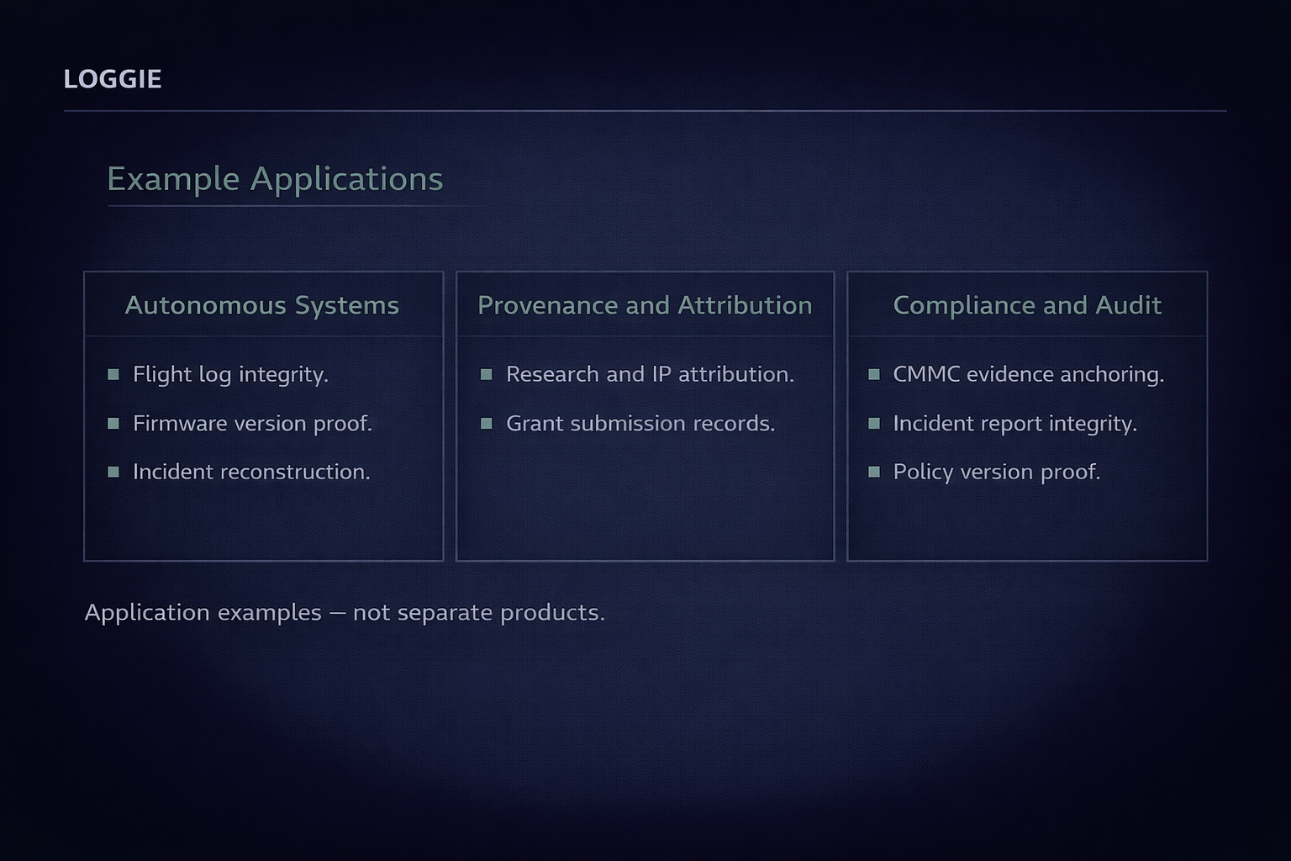The height and width of the screenshot is (861, 1291).
Task: Click the LOGGIE logo text
Action: coord(113,79)
